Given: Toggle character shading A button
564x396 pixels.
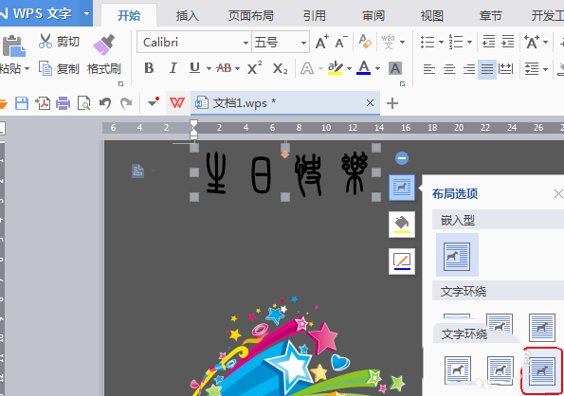Looking at the screenshot, I should point(395,68).
